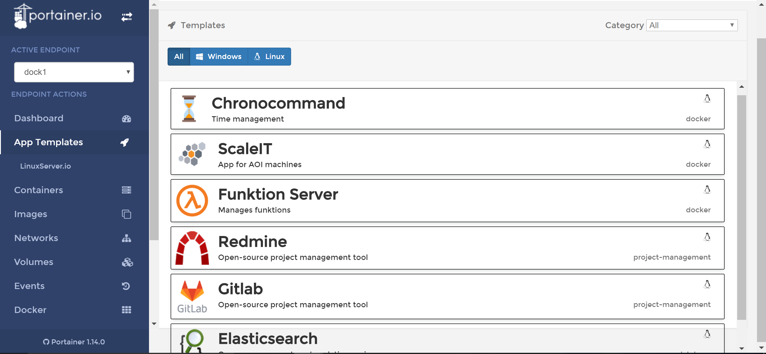The image size is (766, 354).
Task: Select the All platform filter
Action: click(179, 57)
